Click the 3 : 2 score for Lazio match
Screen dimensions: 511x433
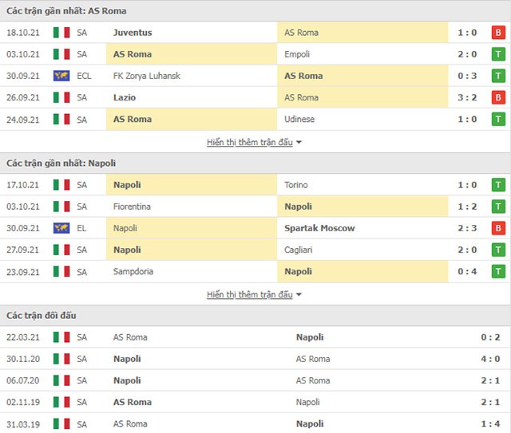coord(467,97)
